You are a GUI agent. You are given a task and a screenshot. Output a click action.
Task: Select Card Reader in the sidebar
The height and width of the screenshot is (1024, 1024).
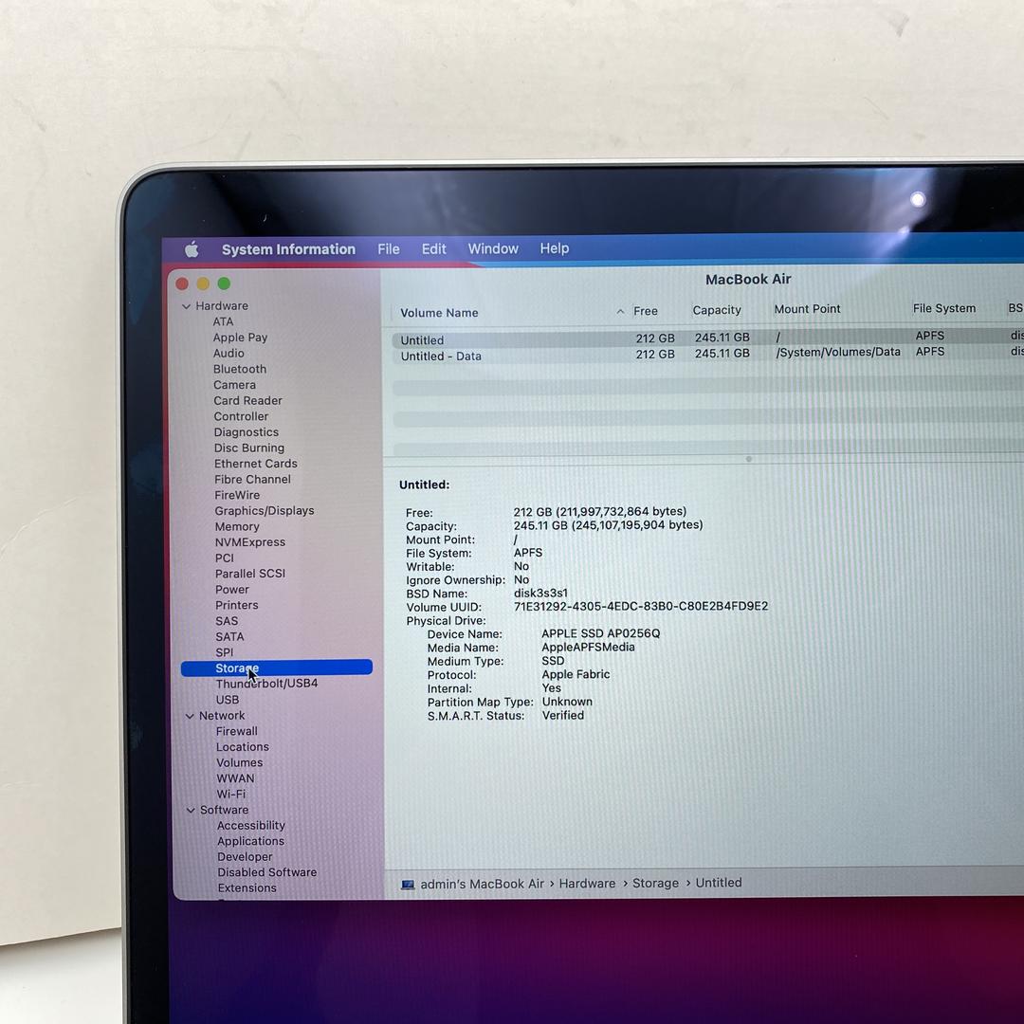(247, 401)
